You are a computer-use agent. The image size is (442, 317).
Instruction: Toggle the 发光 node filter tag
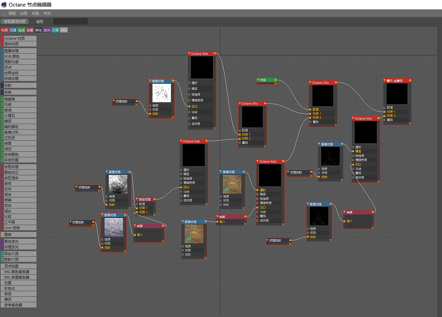tap(47, 30)
